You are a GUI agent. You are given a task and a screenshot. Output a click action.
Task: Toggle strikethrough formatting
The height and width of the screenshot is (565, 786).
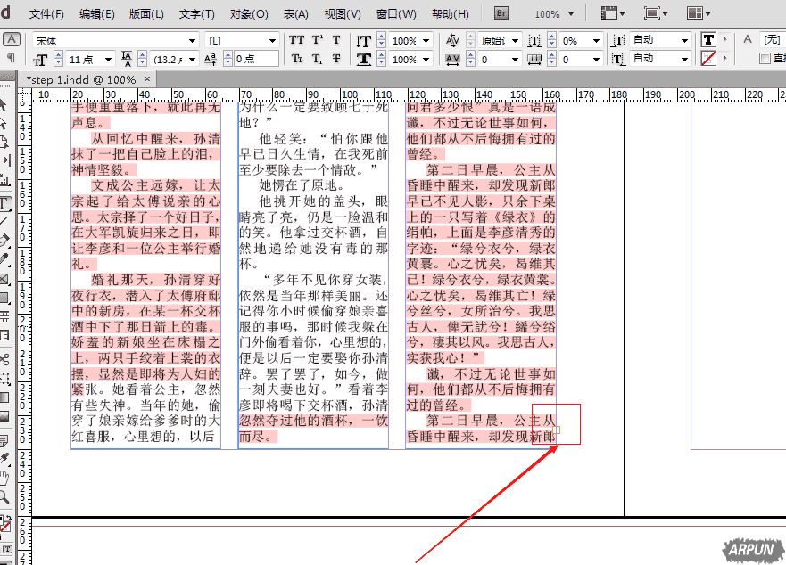[335, 58]
